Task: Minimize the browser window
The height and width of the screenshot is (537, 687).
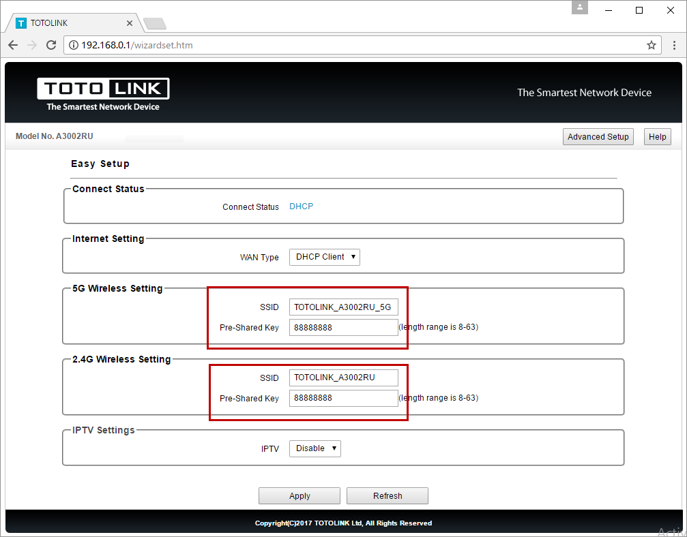Action: (608, 10)
